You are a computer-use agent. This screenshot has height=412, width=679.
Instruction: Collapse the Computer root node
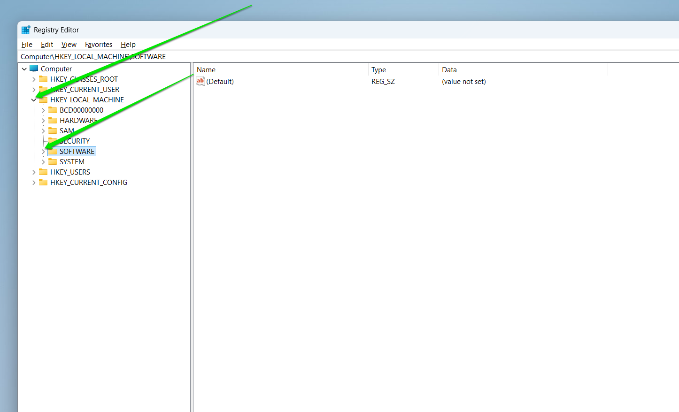(24, 69)
